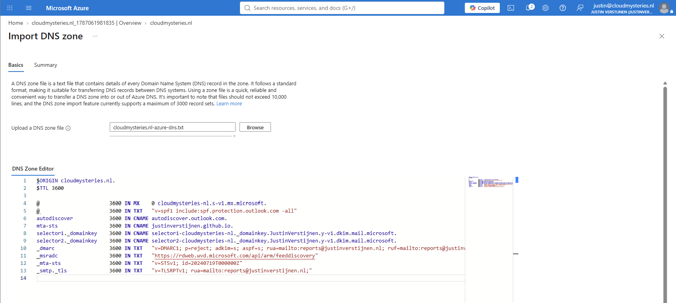Click the Upload a DNS zone file label
This screenshot has height=303, width=676.
pos(37,128)
